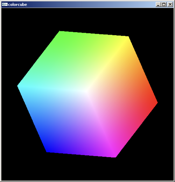Image resolution: width=175 pixels, height=182 pixels.
Task: Click the midpoint of the blue-to-magenta outer edge
Action: pyautogui.click(x=81, y=155)
